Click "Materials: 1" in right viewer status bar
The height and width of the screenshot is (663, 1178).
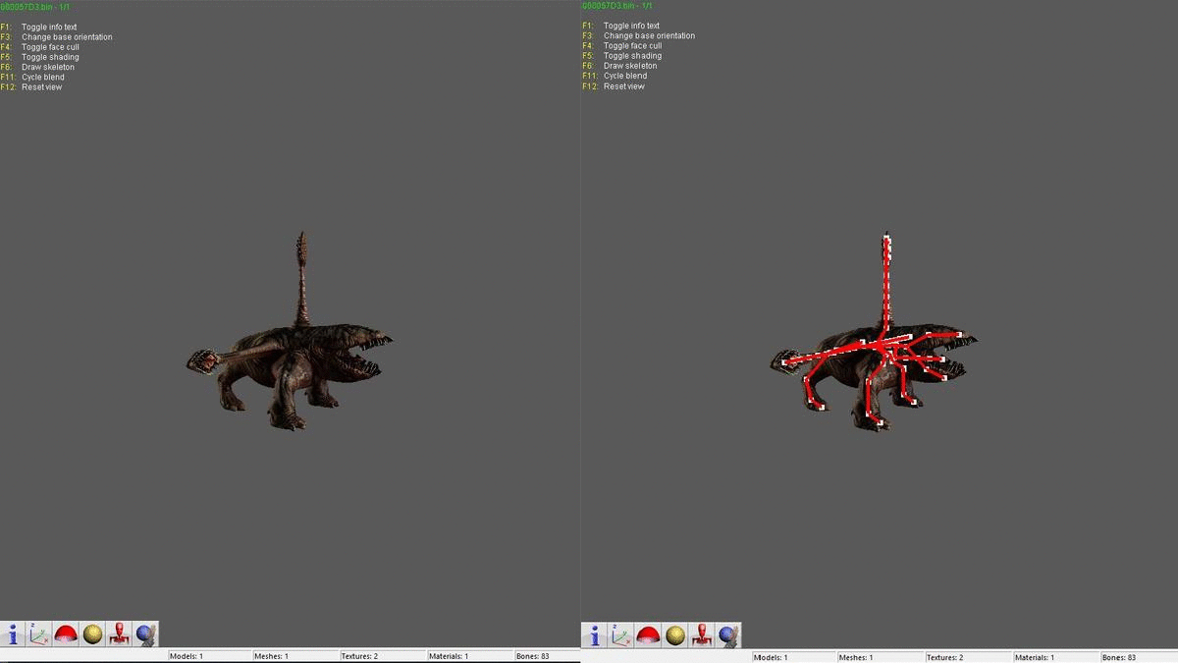pos(1035,657)
